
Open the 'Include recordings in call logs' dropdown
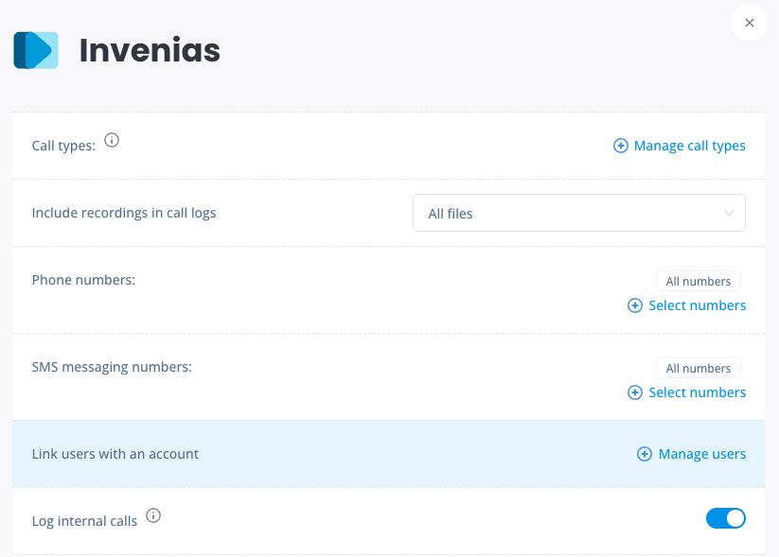coord(578,213)
